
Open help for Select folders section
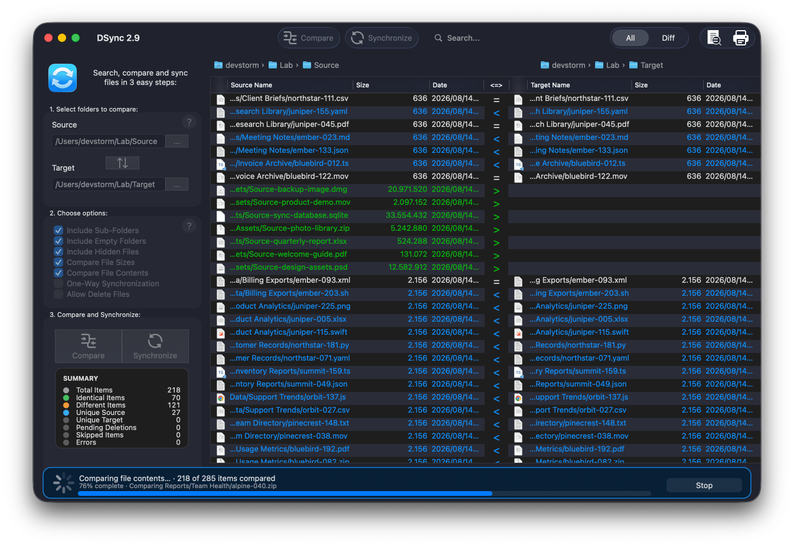pos(189,122)
